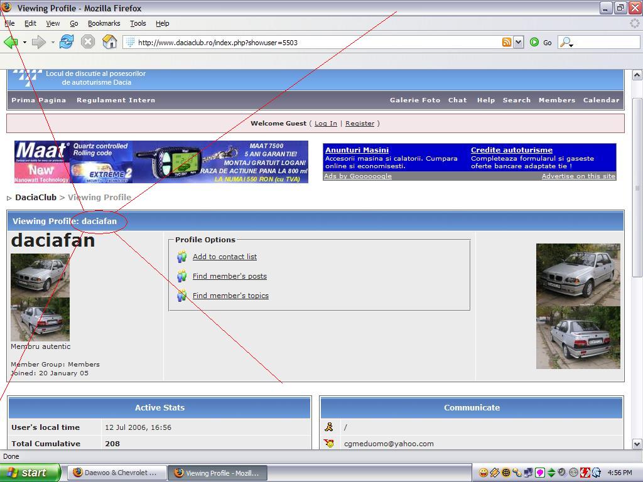The width and height of the screenshot is (643, 482).
Task: Click Find member's topics link
Action: point(230,296)
